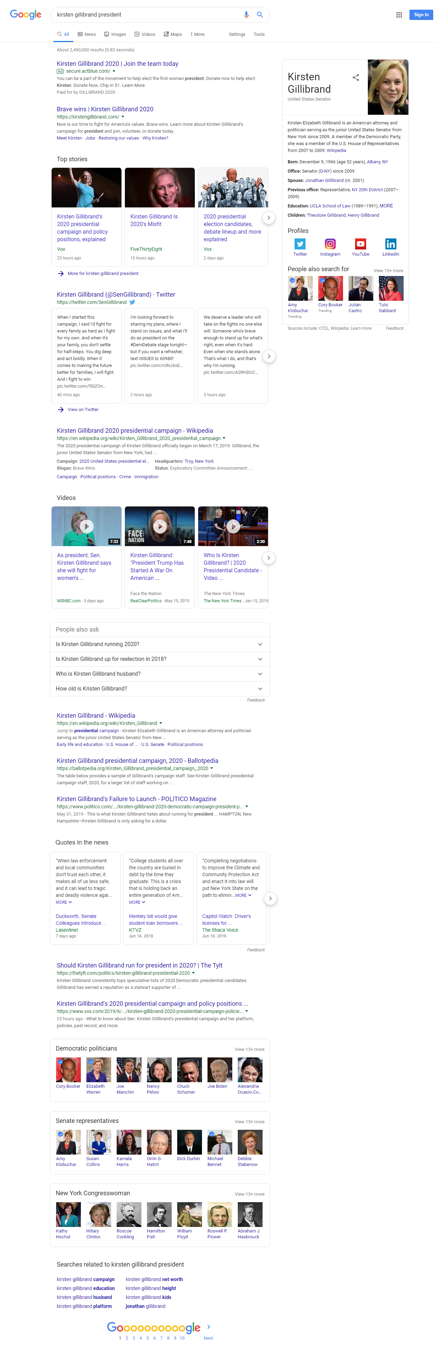Click the next arrow in Videos carousel
This screenshot has height=1351, width=437.
(x=268, y=557)
